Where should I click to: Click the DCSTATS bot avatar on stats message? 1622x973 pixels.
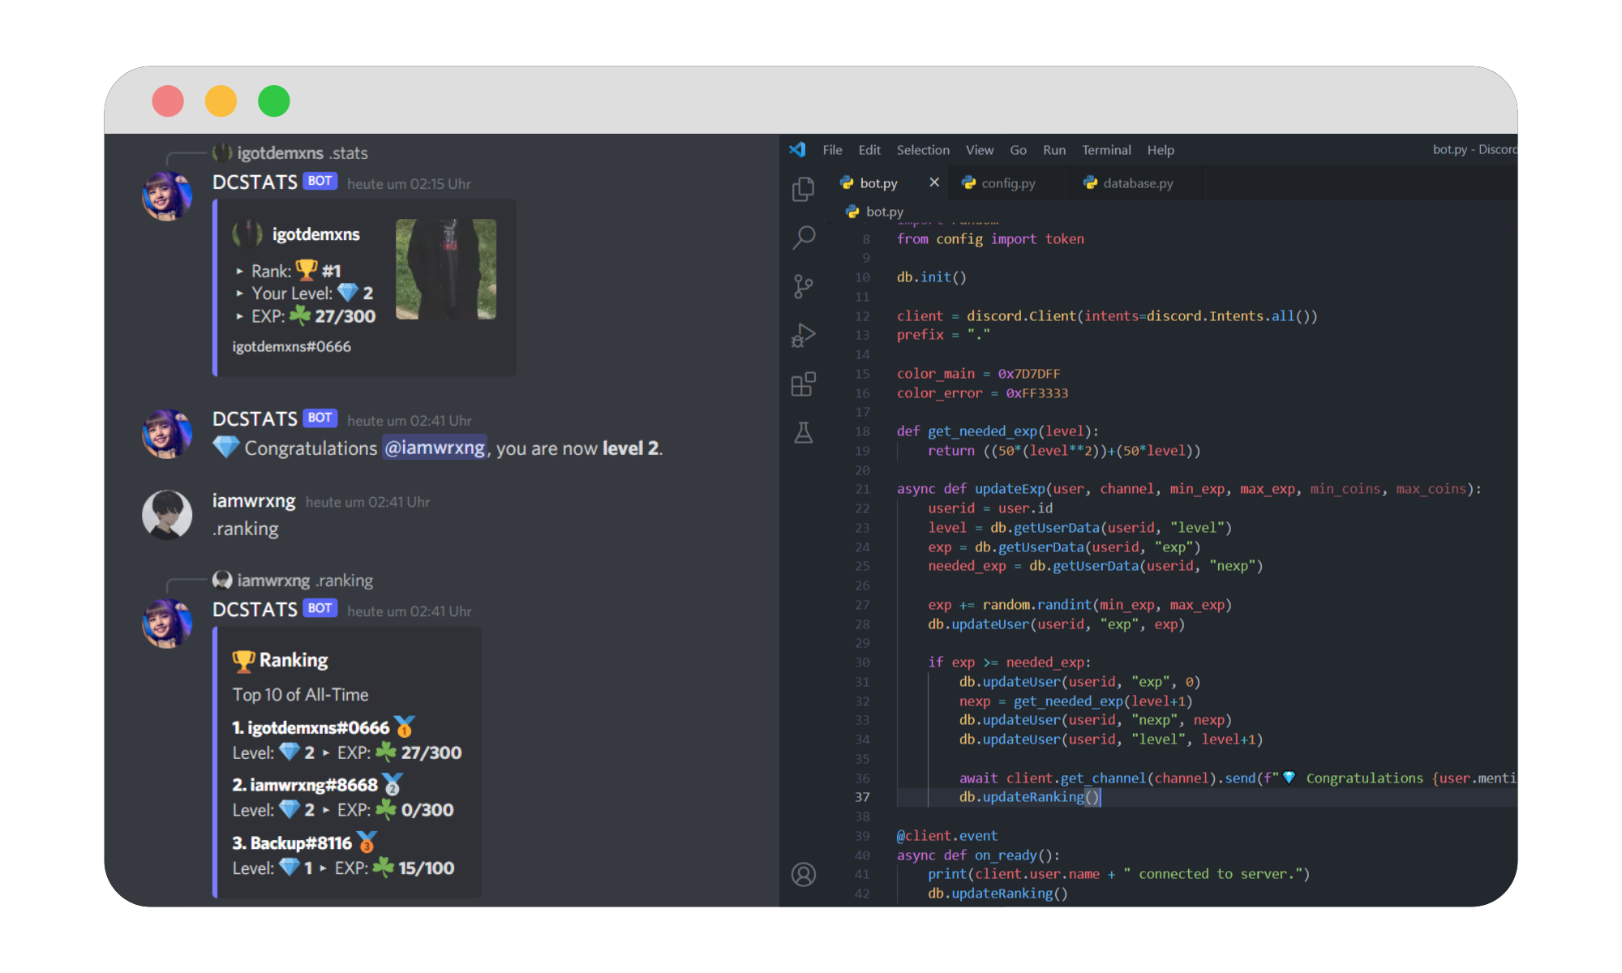(x=167, y=195)
